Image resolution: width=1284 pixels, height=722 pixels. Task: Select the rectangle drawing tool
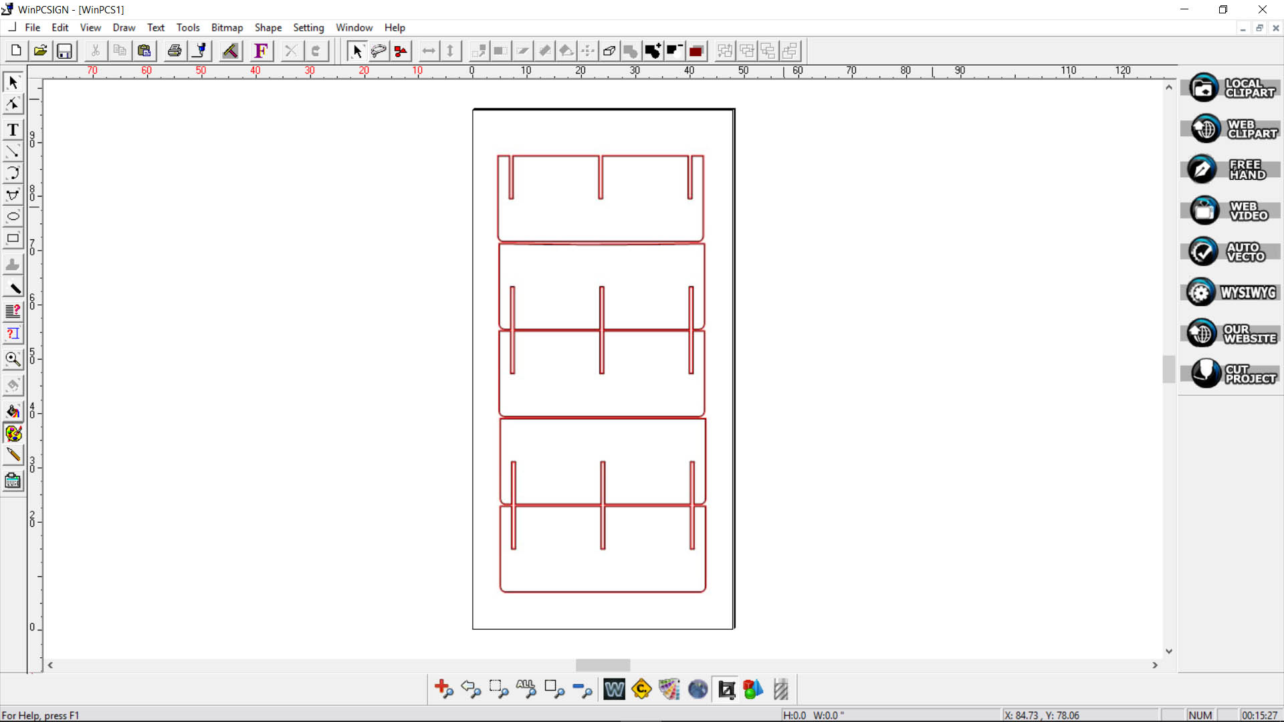(x=13, y=239)
